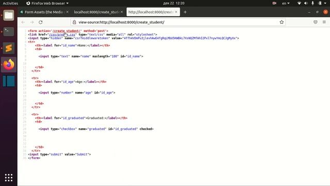Open Activities overview
This screenshot has height=186, width=330.
click(10, 3)
